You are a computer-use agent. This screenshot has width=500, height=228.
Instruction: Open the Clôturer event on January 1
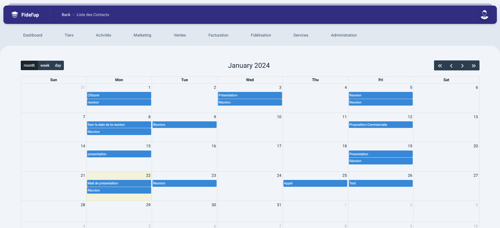tap(119, 95)
